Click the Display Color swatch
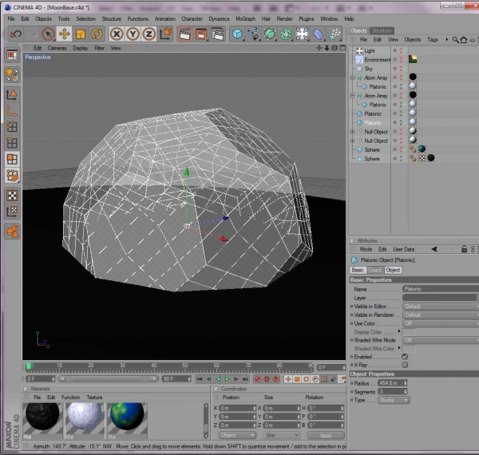 coord(409,332)
